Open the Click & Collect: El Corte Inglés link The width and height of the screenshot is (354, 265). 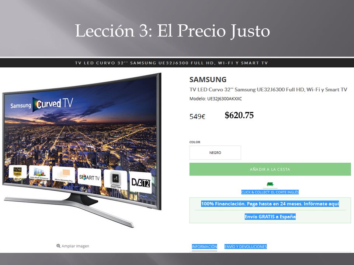(x=270, y=192)
